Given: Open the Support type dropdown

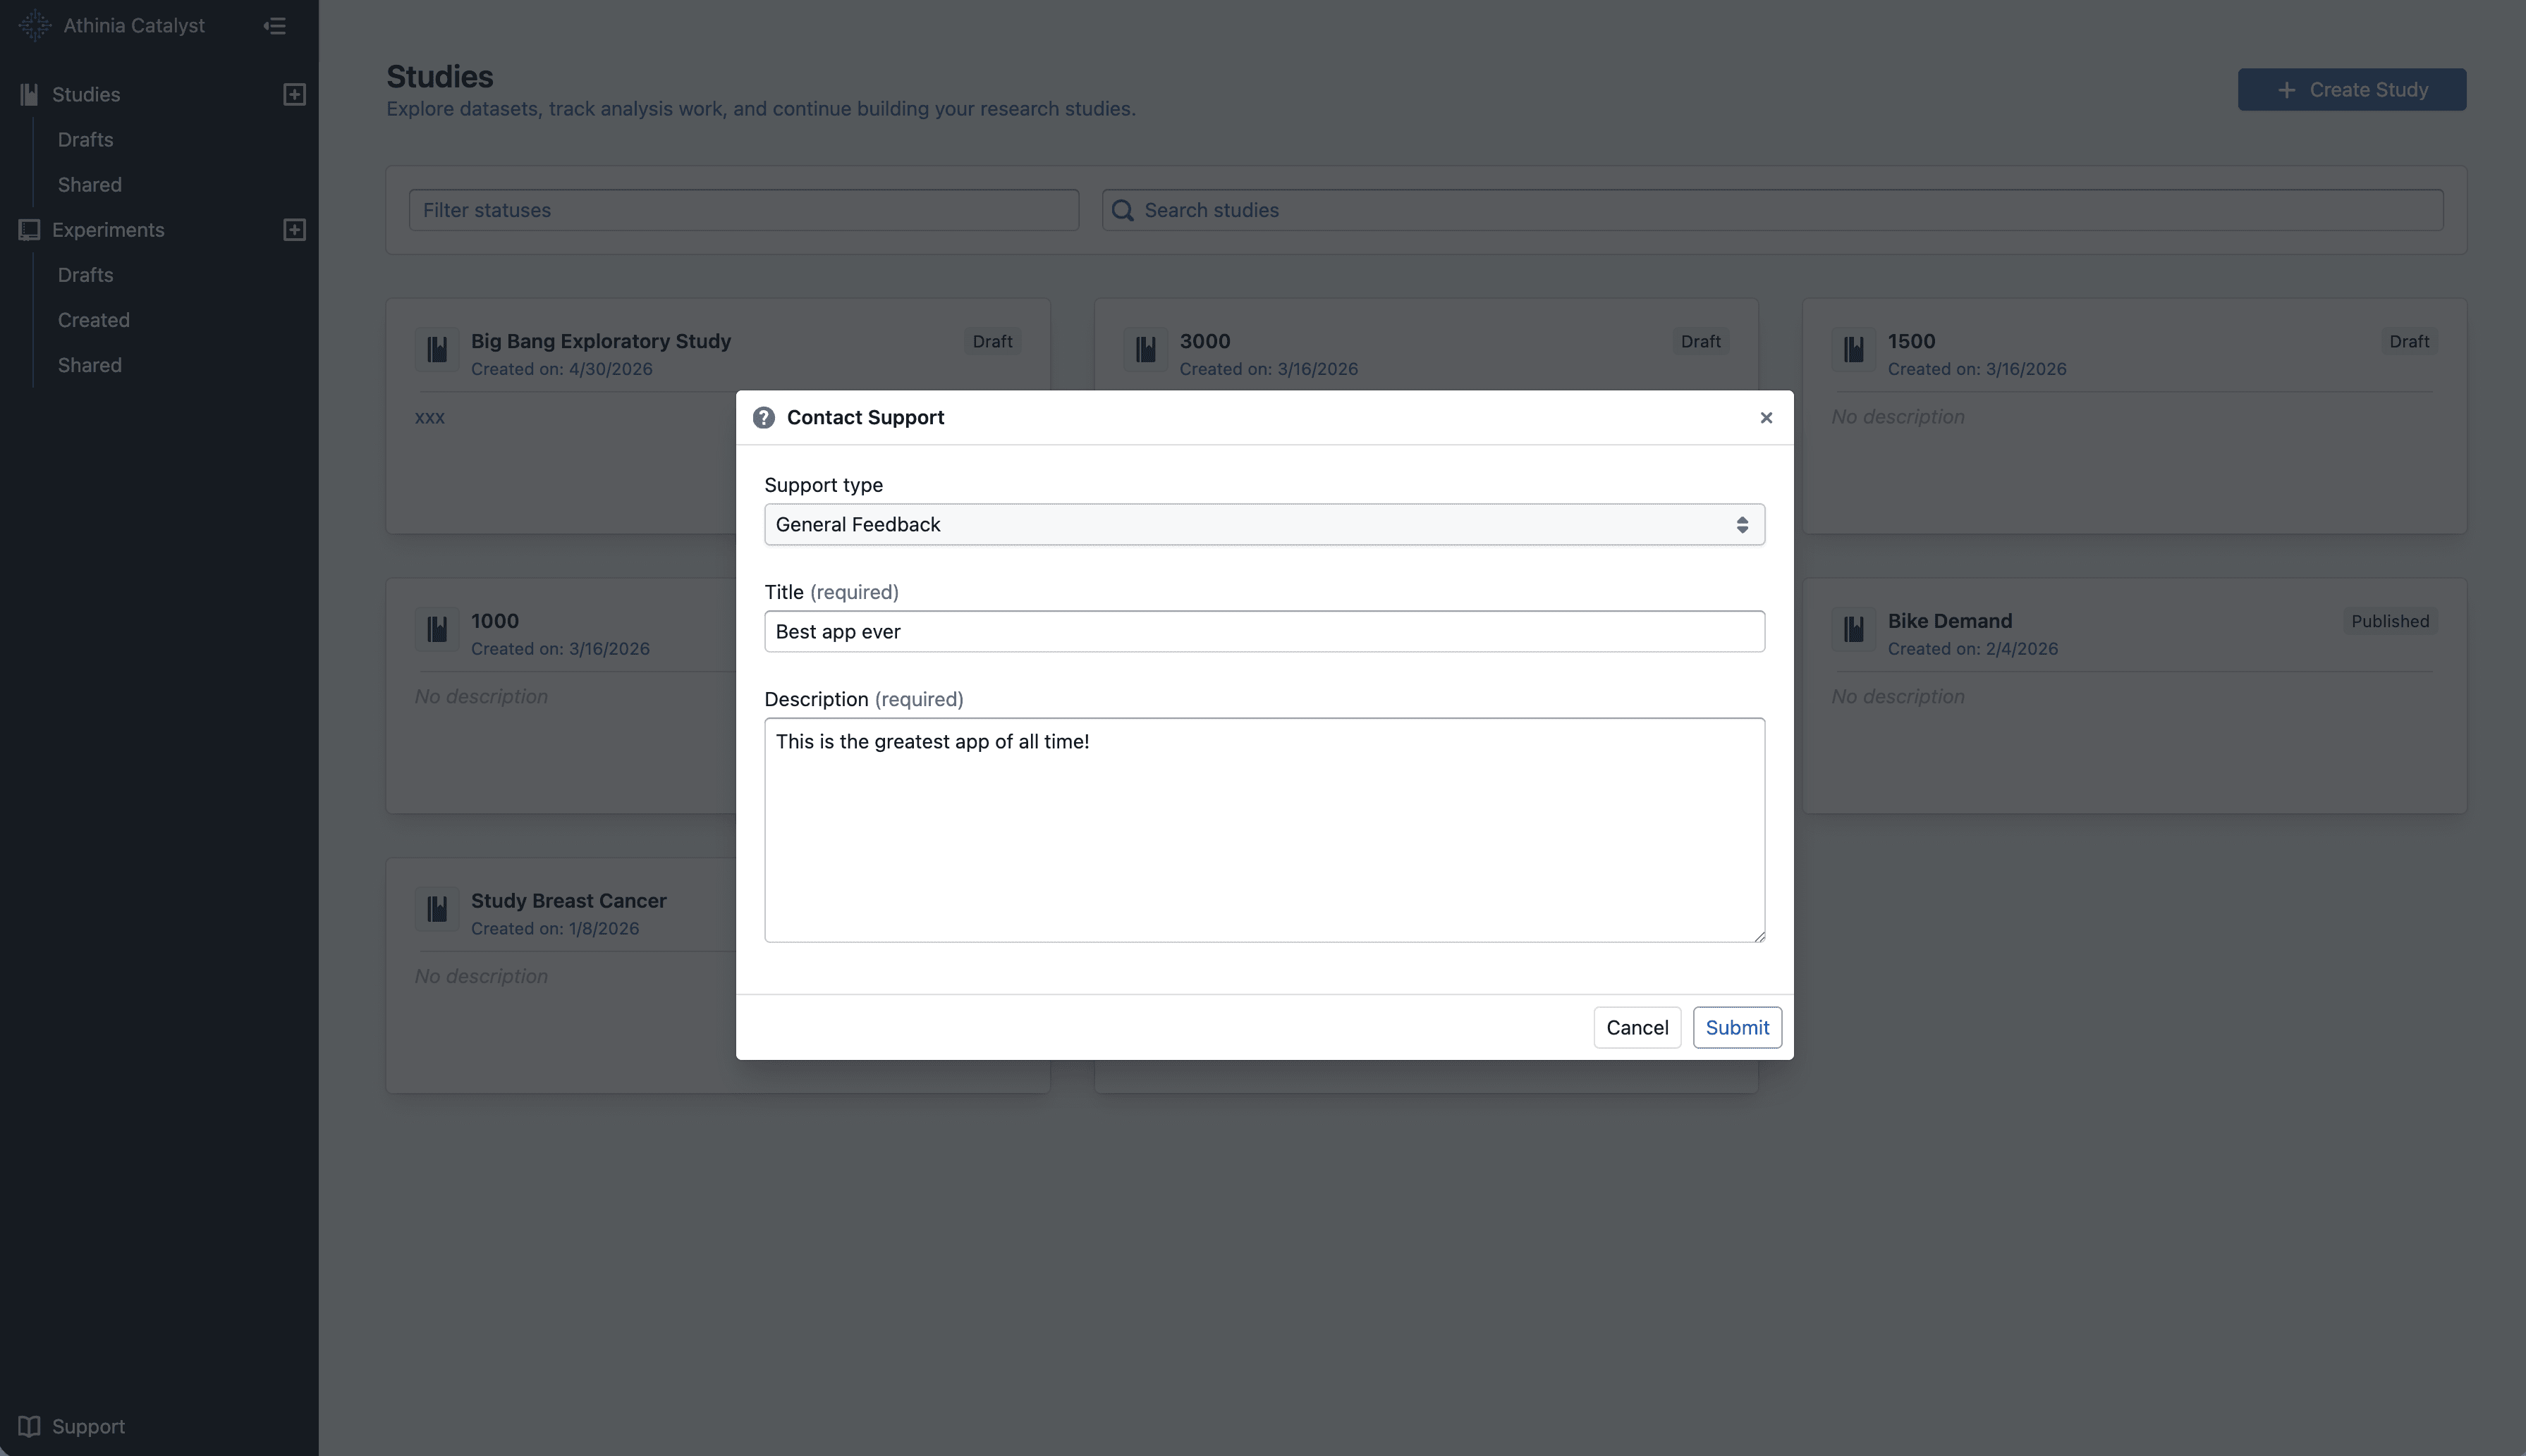Looking at the screenshot, I should point(1264,525).
